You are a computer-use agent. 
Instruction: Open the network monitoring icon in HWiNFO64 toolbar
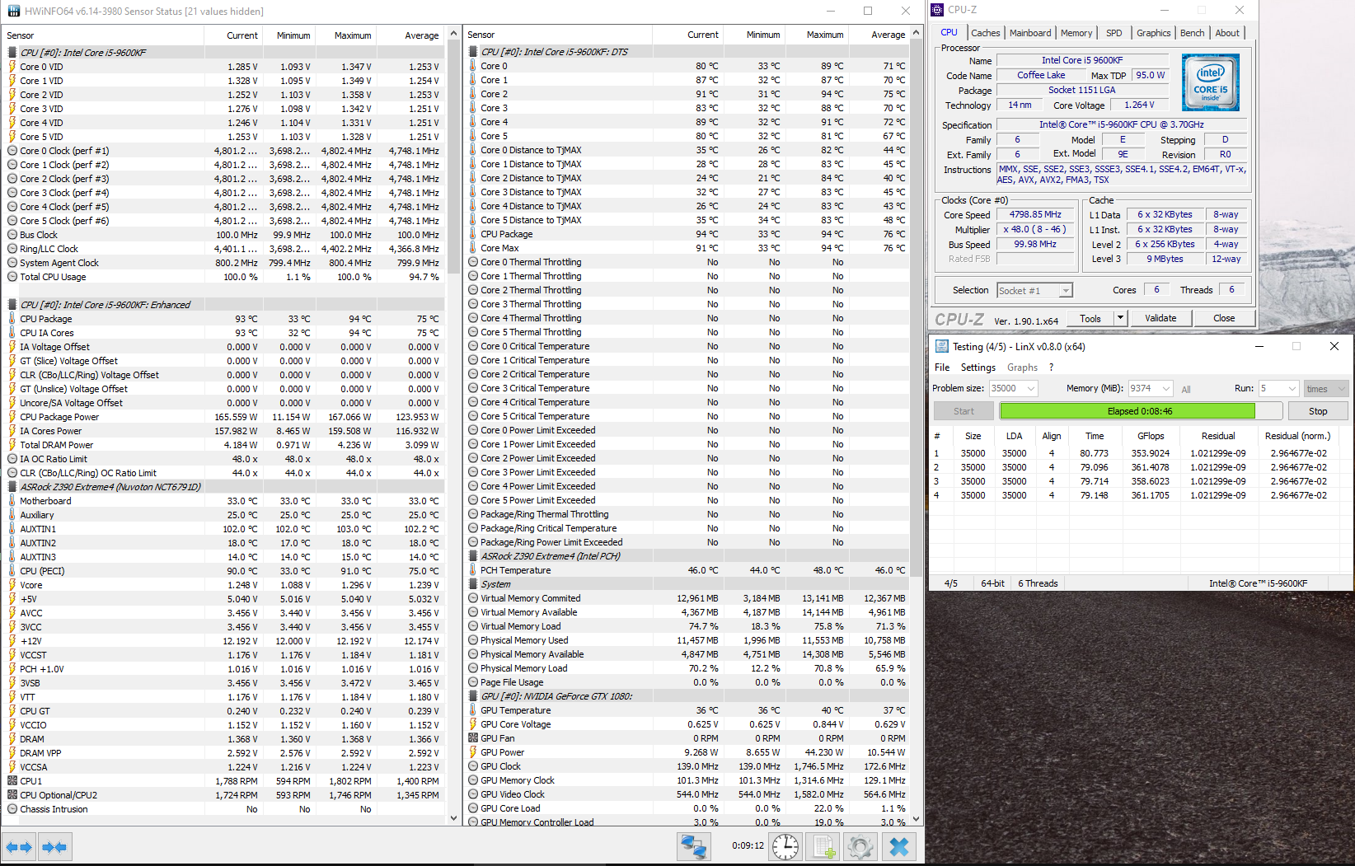pos(693,846)
